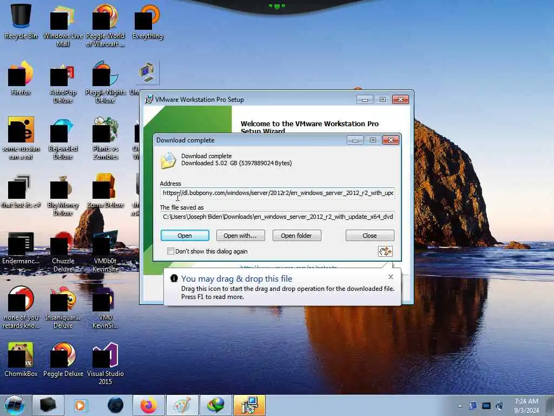The height and width of the screenshot is (416, 554).
Task: Select the Peggle World of Warcraft shortcut
Action: point(105,25)
